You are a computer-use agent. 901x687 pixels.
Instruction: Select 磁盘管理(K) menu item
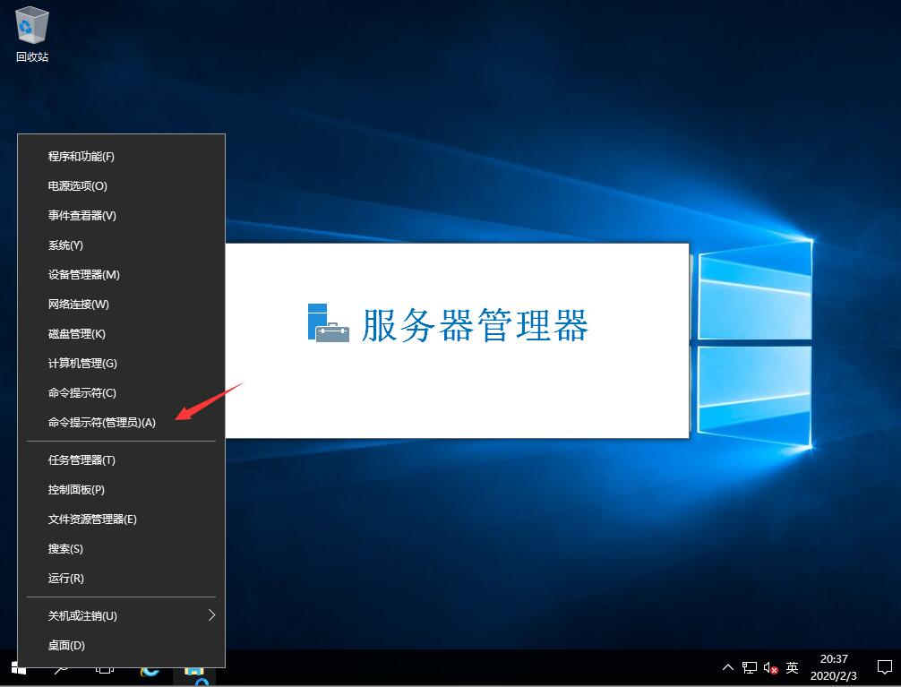pos(77,333)
